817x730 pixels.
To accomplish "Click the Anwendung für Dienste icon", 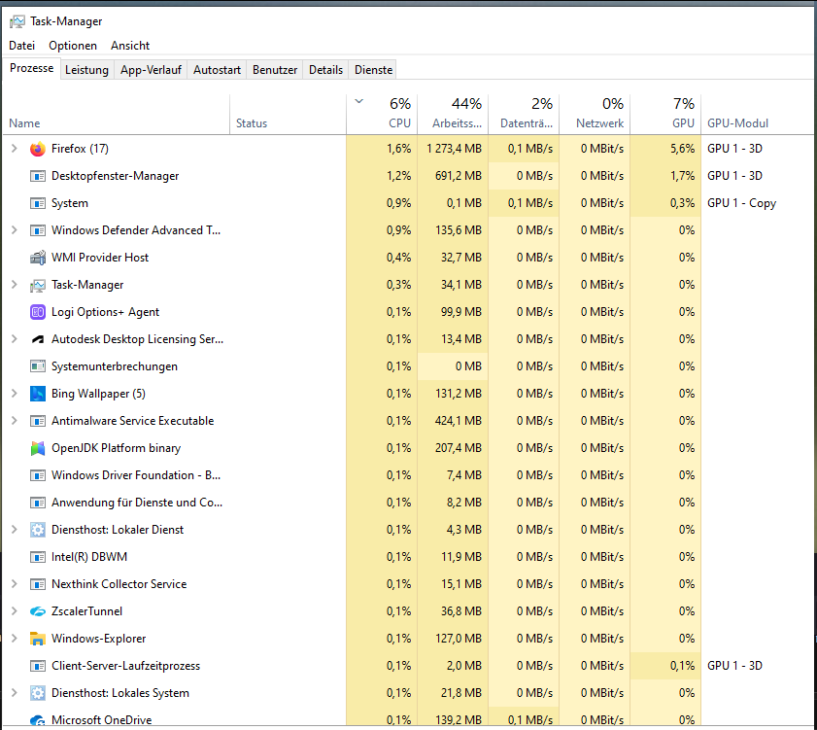I will pyautogui.click(x=38, y=503).
